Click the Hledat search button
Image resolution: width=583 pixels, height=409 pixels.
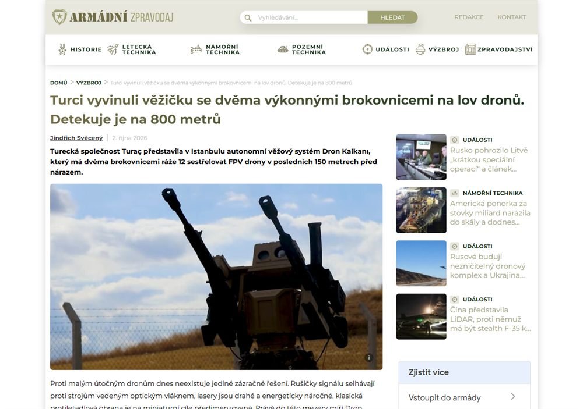pyautogui.click(x=392, y=17)
